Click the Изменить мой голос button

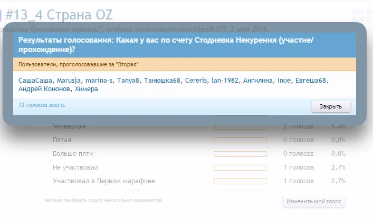tap(314, 201)
